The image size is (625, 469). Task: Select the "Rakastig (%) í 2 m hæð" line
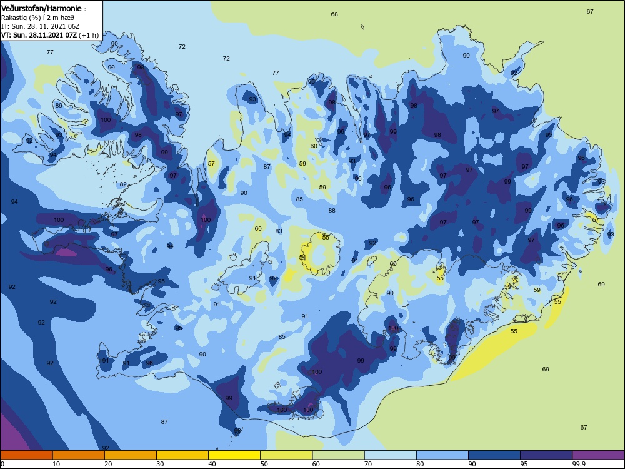[37, 18]
